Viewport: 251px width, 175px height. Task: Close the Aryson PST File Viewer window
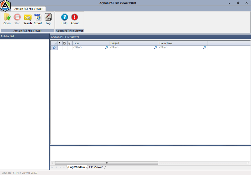246,3
